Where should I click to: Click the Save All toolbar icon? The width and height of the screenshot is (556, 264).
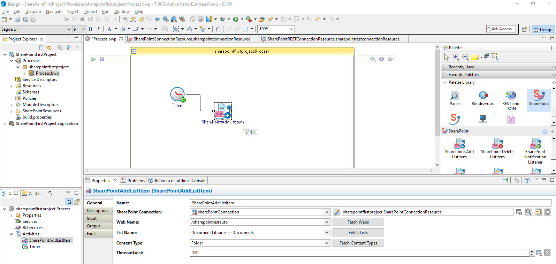coord(25,19)
